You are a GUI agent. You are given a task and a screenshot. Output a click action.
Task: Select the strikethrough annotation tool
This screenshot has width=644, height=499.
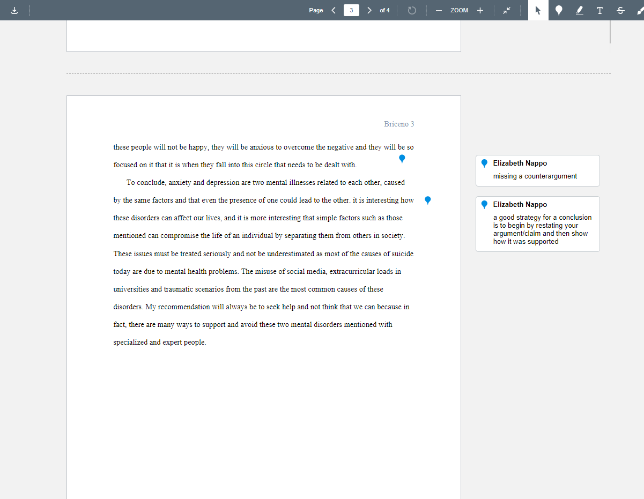pyautogui.click(x=620, y=10)
